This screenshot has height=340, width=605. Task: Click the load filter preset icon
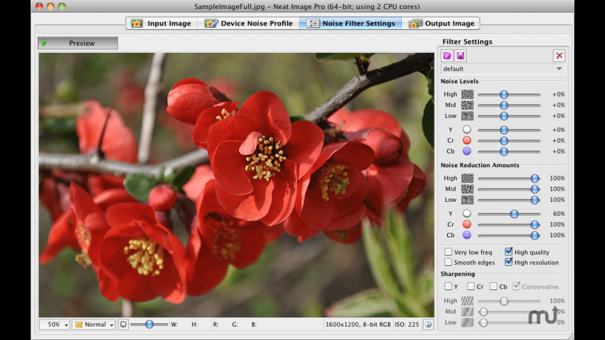pos(447,56)
